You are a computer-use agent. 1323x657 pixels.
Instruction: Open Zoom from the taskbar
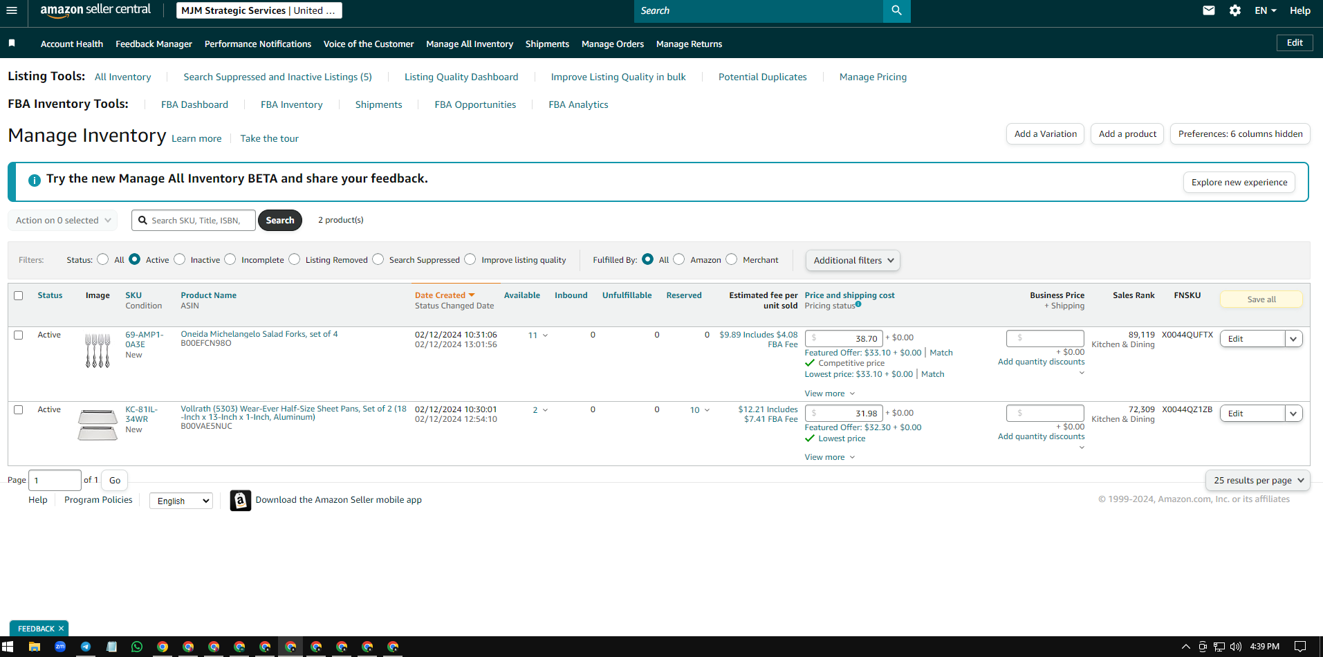pyautogui.click(x=60, y=647)
